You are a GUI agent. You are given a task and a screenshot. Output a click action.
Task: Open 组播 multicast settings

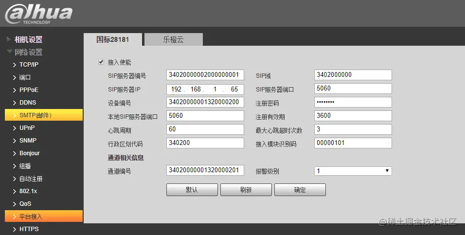(25, 166)
